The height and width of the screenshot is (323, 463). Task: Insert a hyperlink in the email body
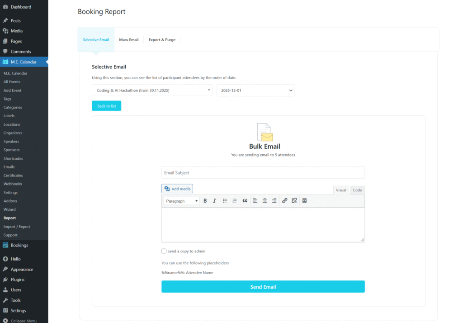click(284, 200)
